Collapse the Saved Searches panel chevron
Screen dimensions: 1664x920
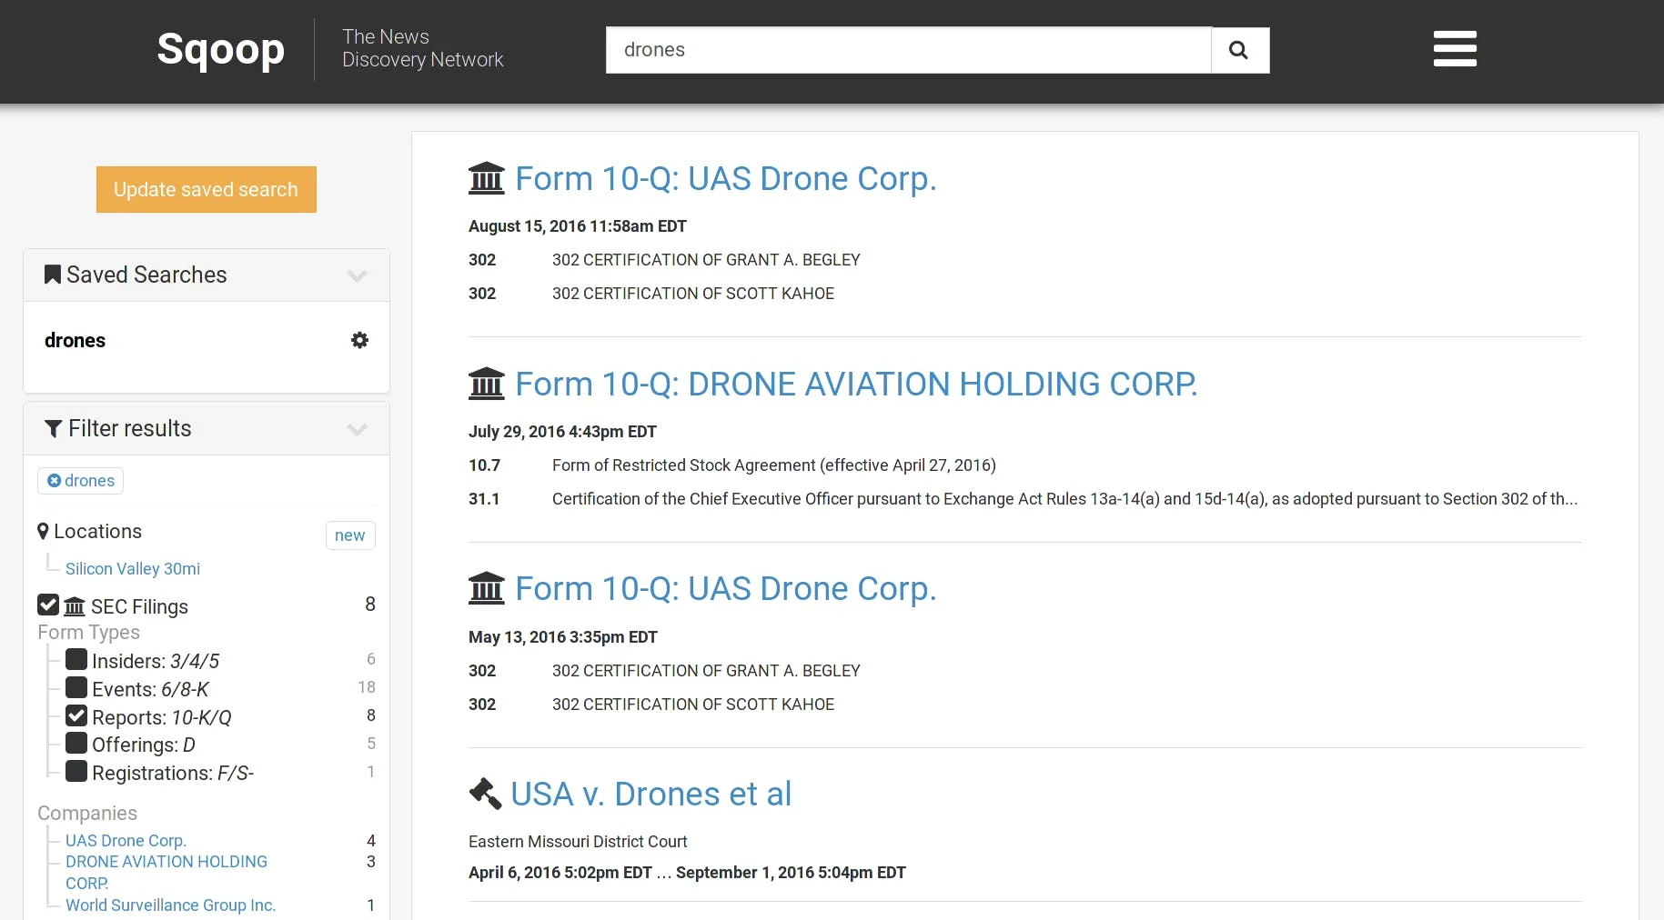pyautogui.click(x=357, y=275)
